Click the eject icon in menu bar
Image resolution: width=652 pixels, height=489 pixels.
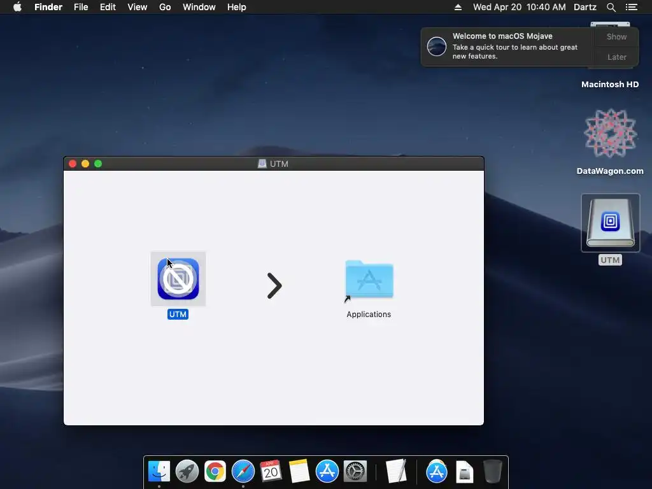[458, 7]
